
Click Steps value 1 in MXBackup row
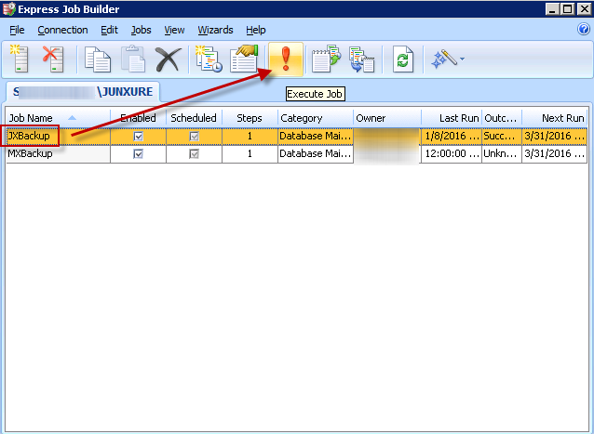pyautogui.click(x=250, y=154)
